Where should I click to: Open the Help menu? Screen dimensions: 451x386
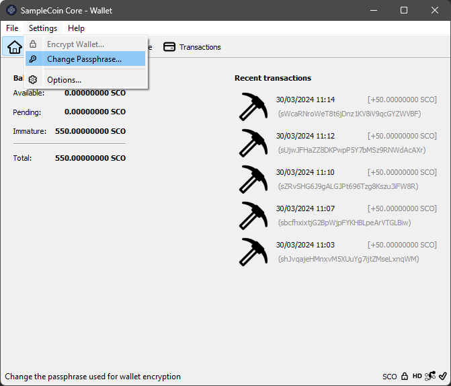click(76, 28)
